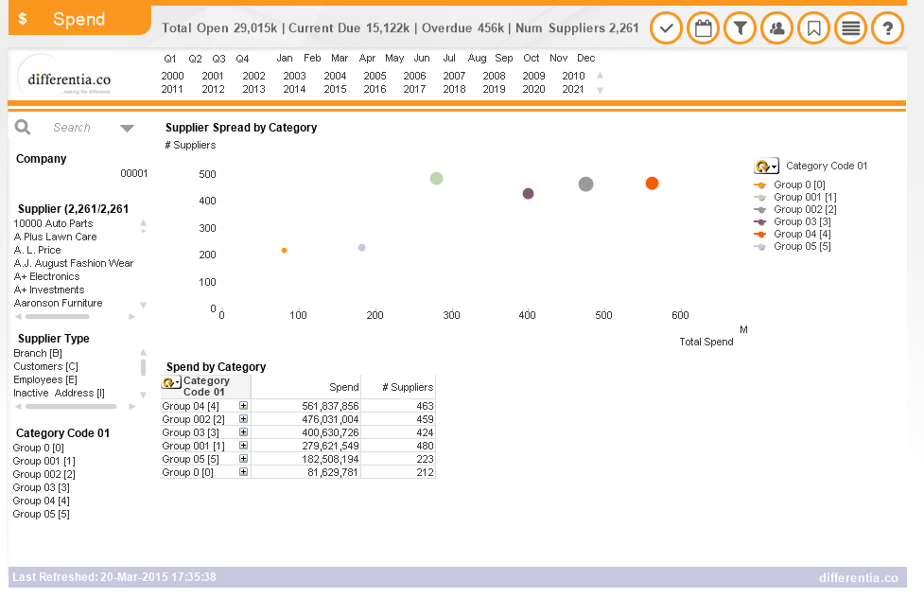Viewport: 924px width, 598px height.
Task: Select quarter Q4
Action: 242,59
